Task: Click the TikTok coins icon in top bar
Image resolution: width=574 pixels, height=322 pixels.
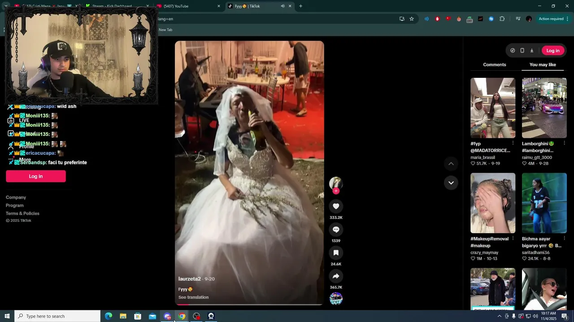Action: (x=513, y=51)
